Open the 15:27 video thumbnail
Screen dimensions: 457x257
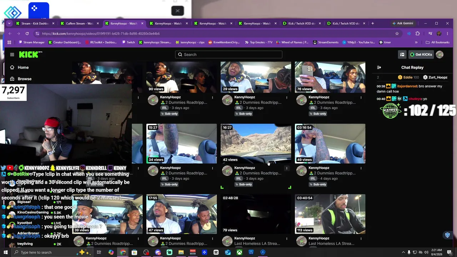click(181, 143)
